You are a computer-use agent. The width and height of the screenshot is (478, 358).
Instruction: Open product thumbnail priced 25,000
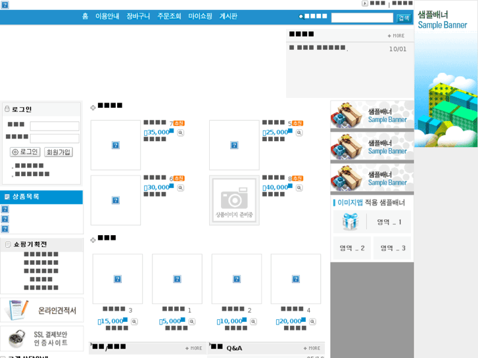pos(234,145)
